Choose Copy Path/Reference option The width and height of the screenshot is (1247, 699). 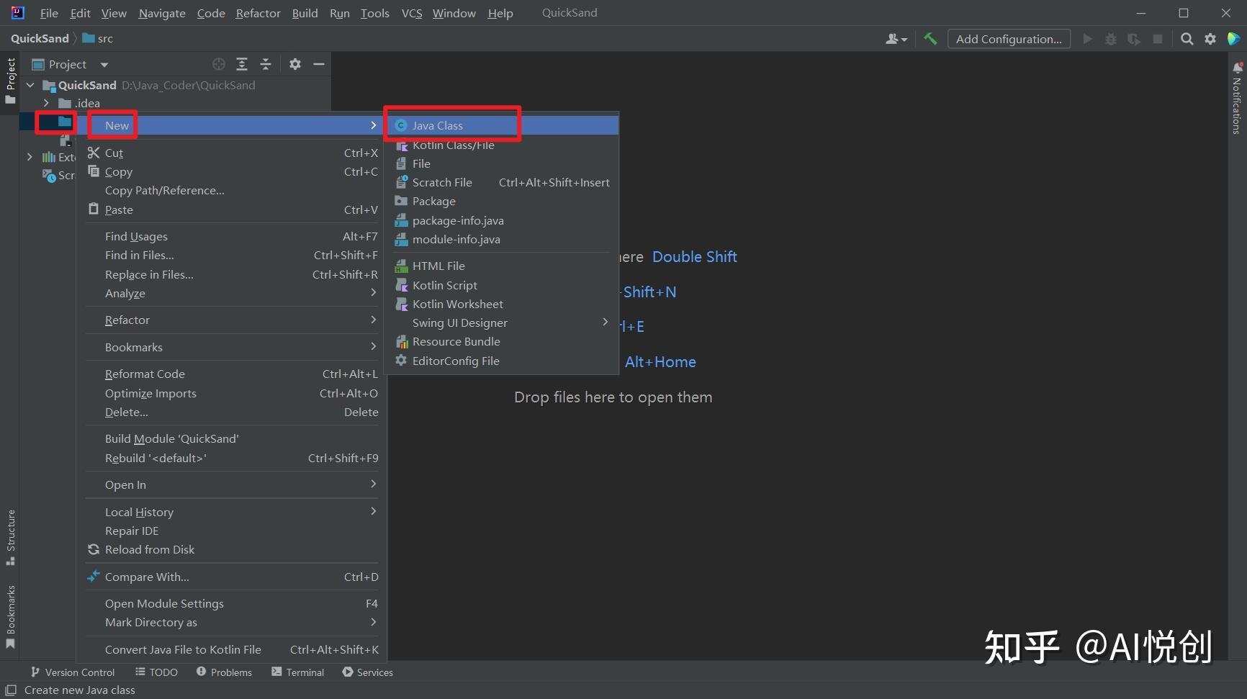coord(232,190)
